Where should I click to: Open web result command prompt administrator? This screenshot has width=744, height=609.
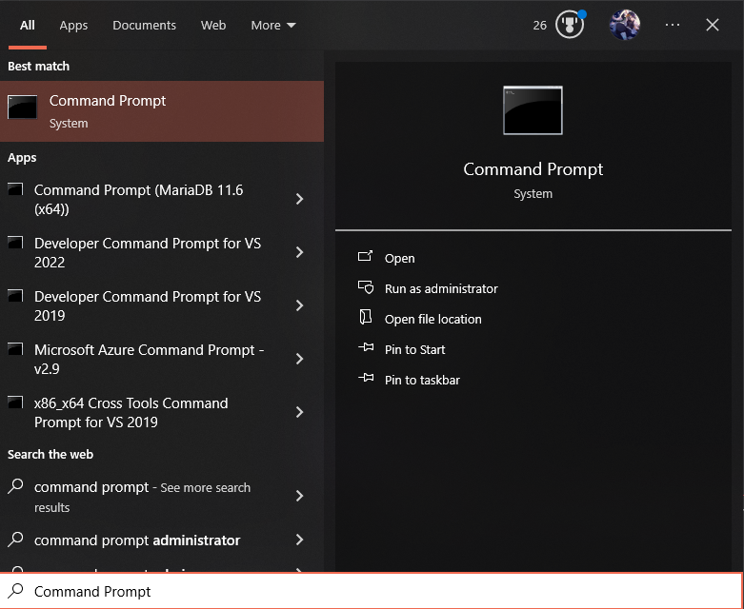(137, 540)
